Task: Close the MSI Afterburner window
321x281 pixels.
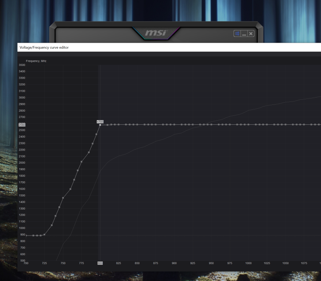Action: pos(251,33)
